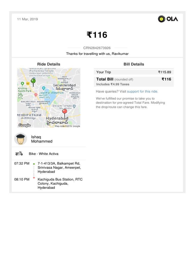Click the green pickup pin on map
Image resolution: width=195 pixels, height=260 pixels.
(33, 83)
